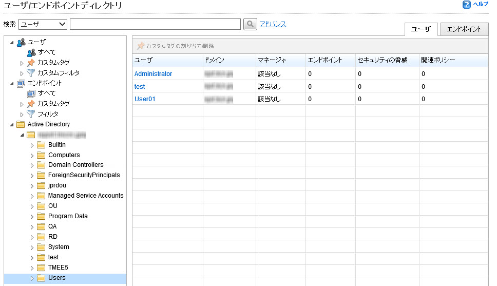Click the help question mark icon
This screenshot has width=497, height=286.
[466, 5]
